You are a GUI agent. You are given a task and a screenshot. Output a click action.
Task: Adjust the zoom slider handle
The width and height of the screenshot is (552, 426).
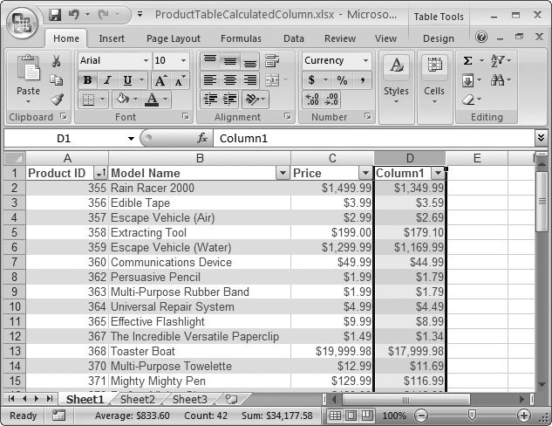(x=472, y=416)
